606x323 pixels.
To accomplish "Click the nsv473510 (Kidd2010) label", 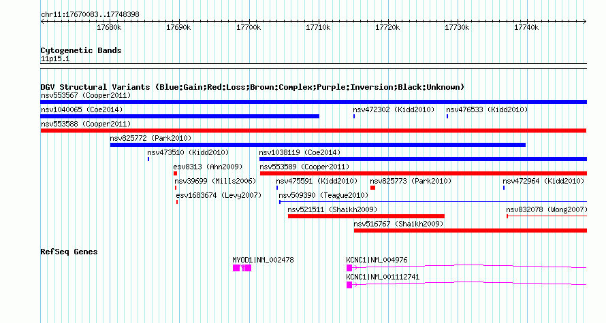I will coord(188,152).
